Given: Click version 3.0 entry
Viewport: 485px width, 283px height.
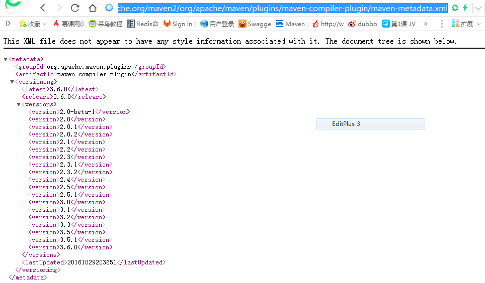Looking at the screenshot, I should coord(67,202).
